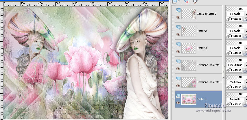Select the Selezione innalzata layer thumbnail
The width and height of the screenshot is (247, 120).
click(x=189, y=65)
